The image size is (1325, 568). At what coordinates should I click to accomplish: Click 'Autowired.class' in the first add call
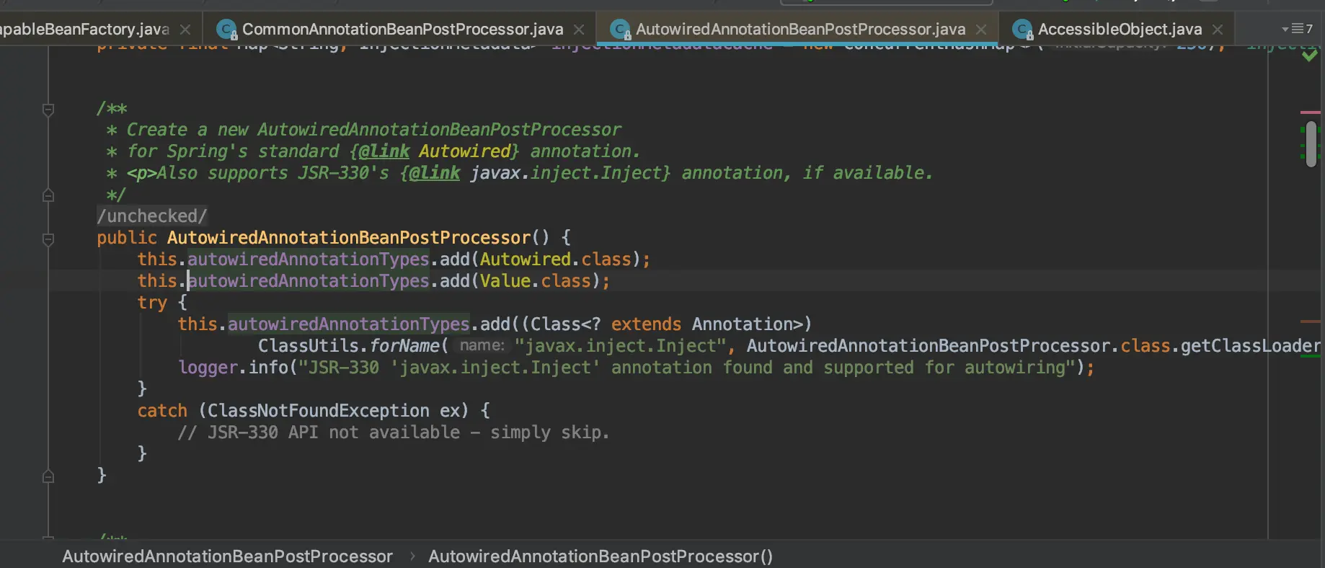(556, 259)
